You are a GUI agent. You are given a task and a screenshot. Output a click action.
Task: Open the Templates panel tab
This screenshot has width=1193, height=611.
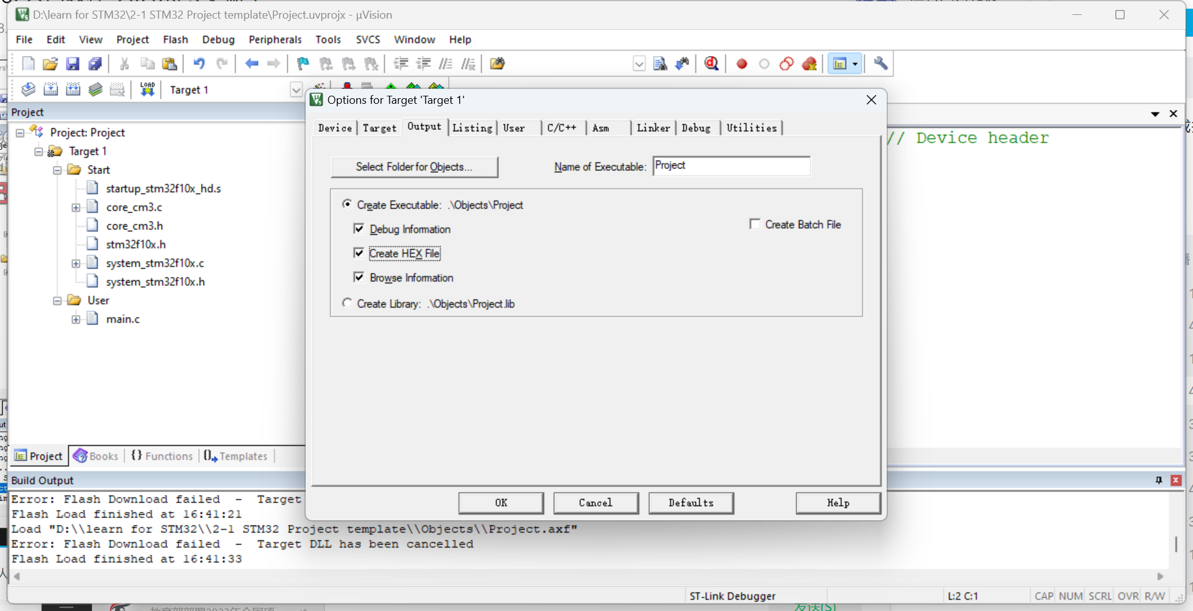[x=236, y=456]
